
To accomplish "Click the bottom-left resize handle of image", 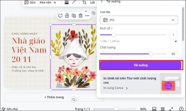I will click(50, 90).
